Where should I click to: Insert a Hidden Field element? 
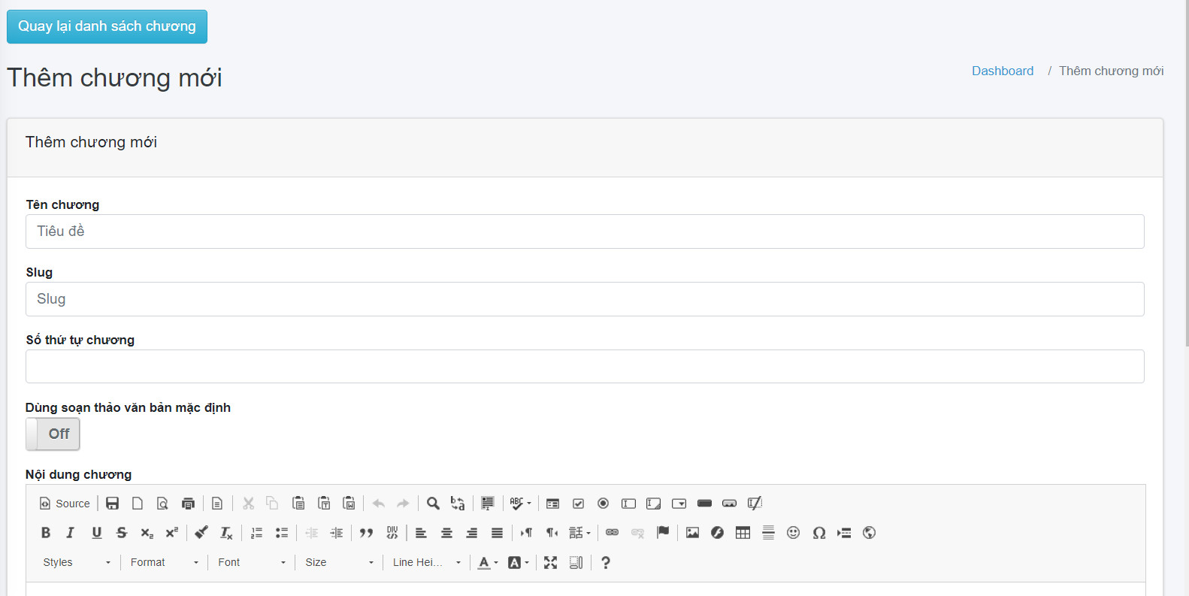click(755, 504)
